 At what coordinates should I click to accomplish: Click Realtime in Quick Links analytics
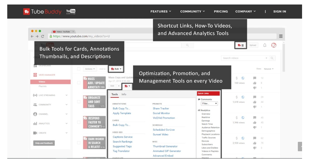pyautogui.click(x=206, y=117)
